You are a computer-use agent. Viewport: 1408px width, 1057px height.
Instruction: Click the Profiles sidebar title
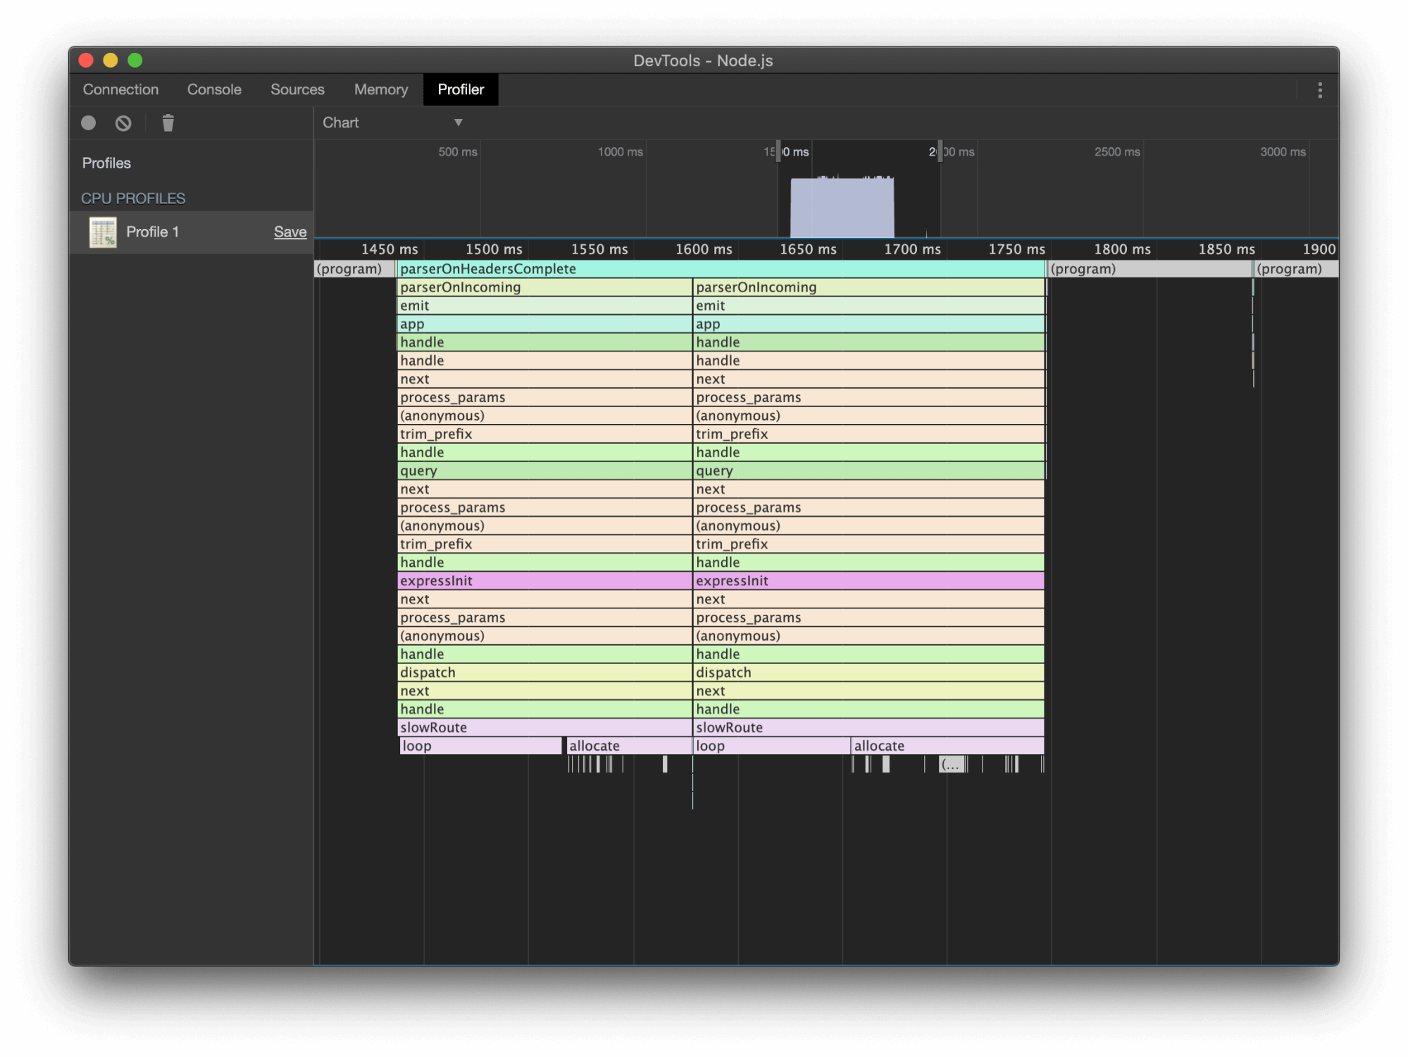(x=106, y=163)
